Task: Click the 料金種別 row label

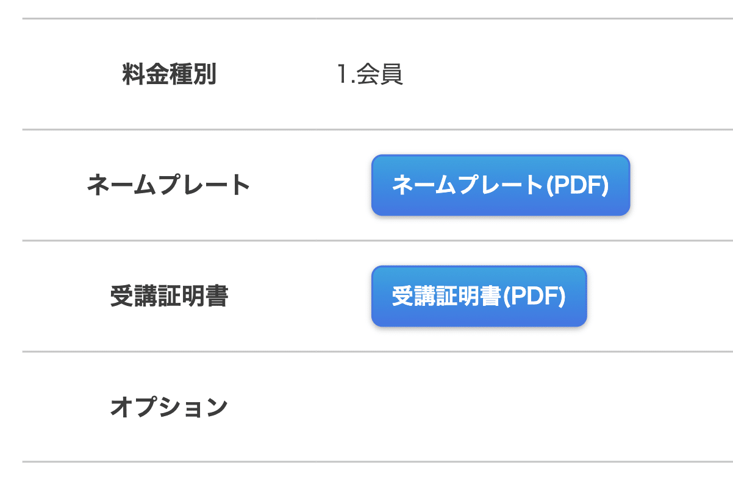Action: pyautogui.click(x=169, y=75)
